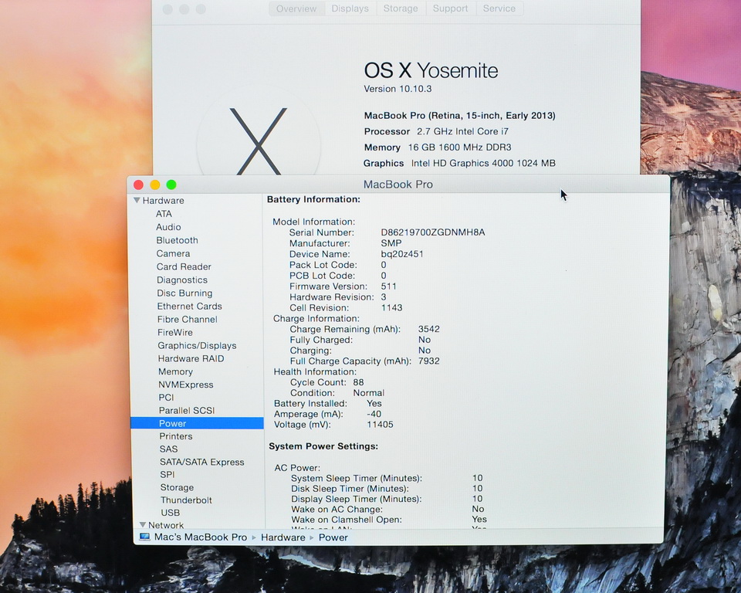Image resolution: width=741 pixels, height=593 pixels.
Task: Zoom the MacBook Pro window with green button
Action: 171,185
